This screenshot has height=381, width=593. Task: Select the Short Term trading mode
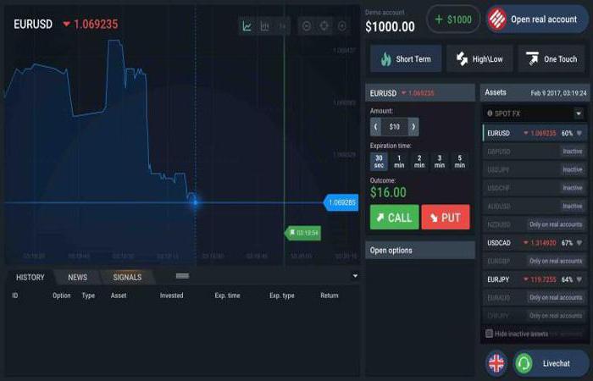click(x=406, y=58)
